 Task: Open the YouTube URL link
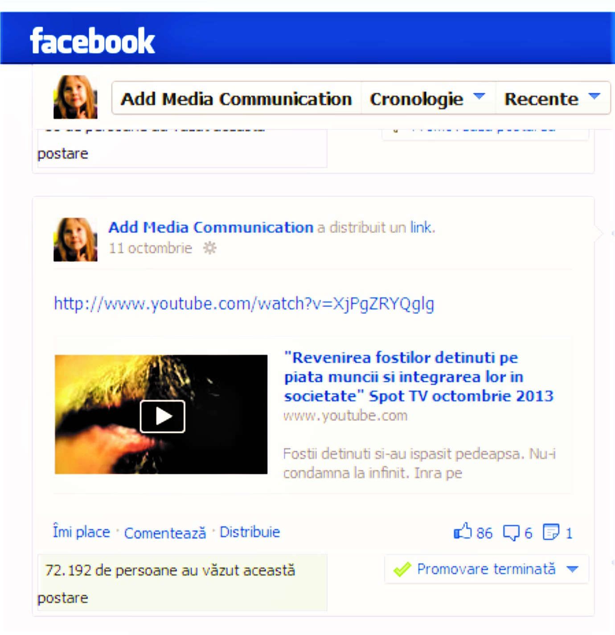coord(244,304)
